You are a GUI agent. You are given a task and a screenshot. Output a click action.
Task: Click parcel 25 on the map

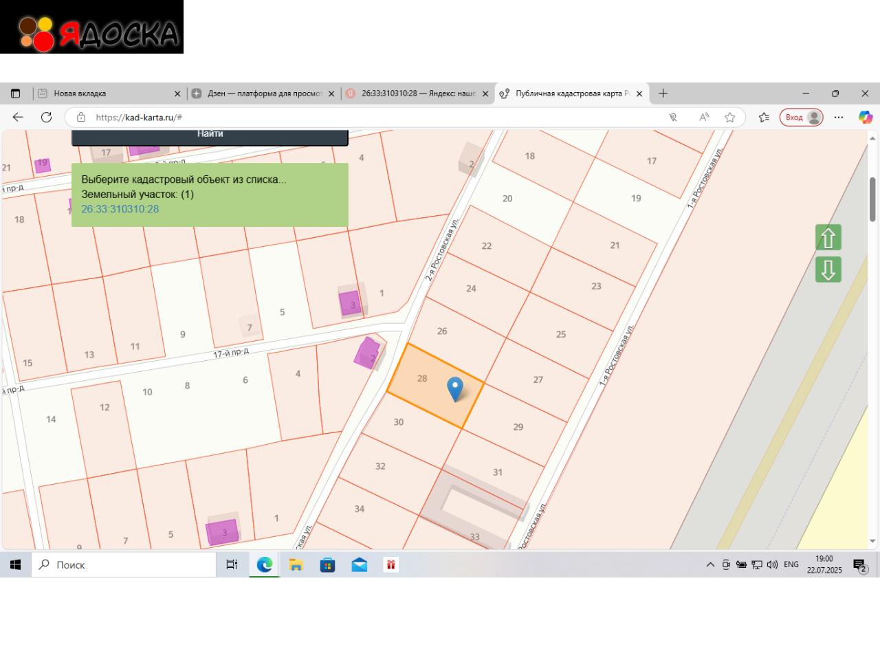tap(561, 335)
